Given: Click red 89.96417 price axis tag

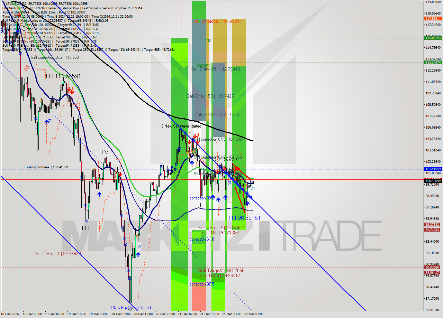Looking at the screenshot, I should click(x=433, y=273).
